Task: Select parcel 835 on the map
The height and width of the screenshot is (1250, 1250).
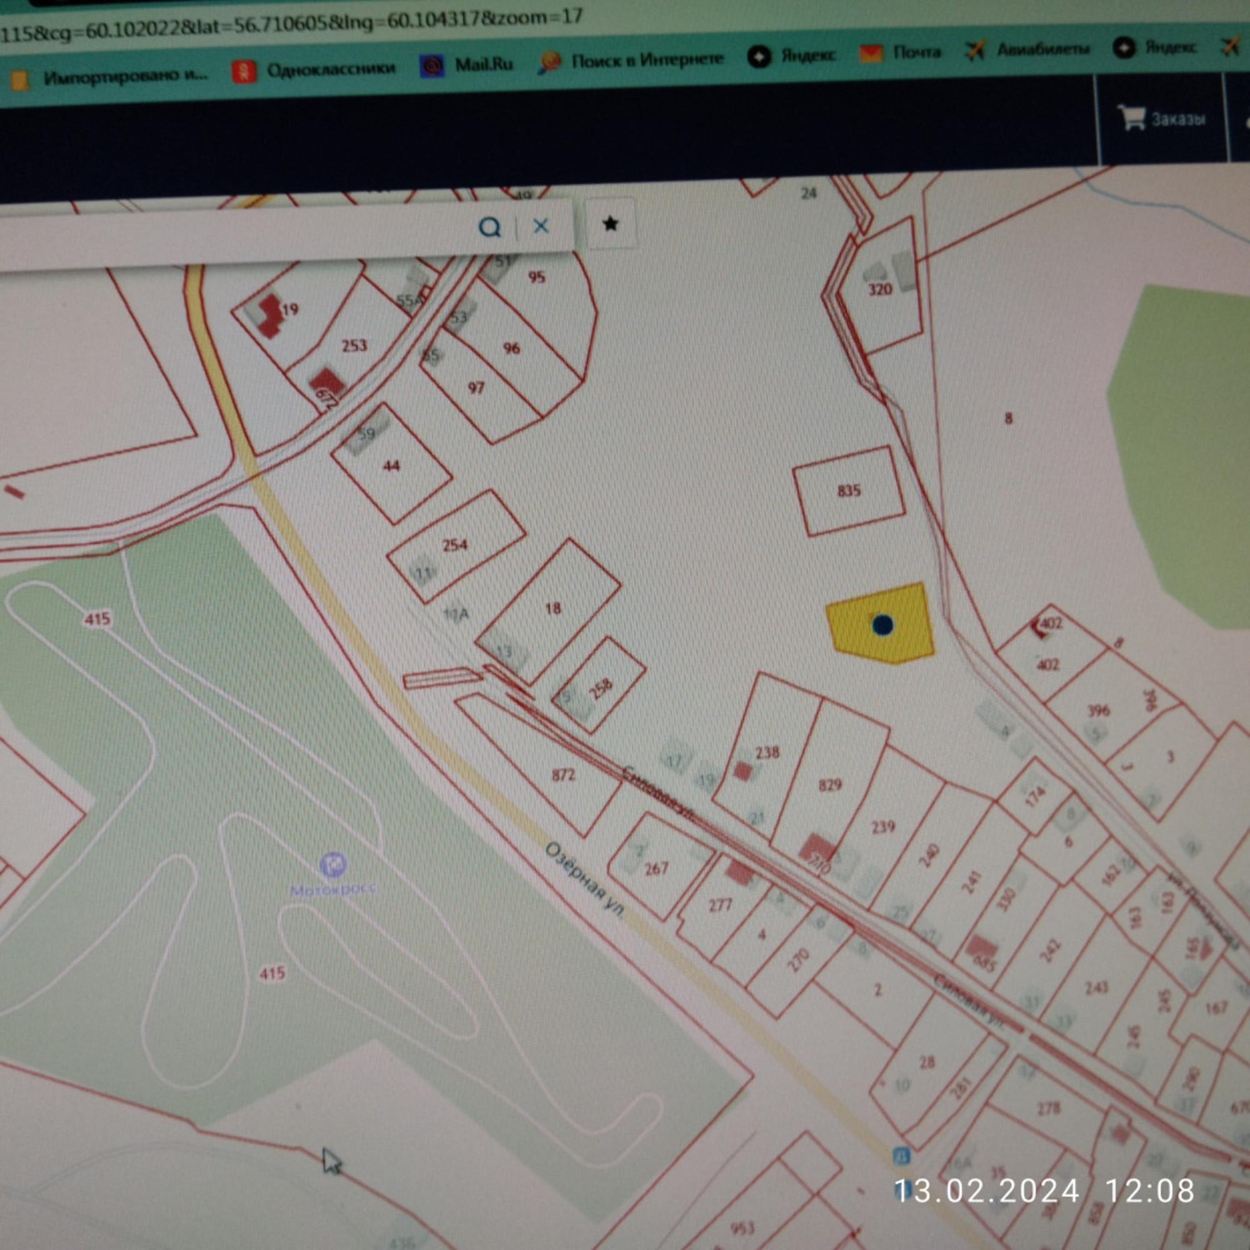Action: 847,491
